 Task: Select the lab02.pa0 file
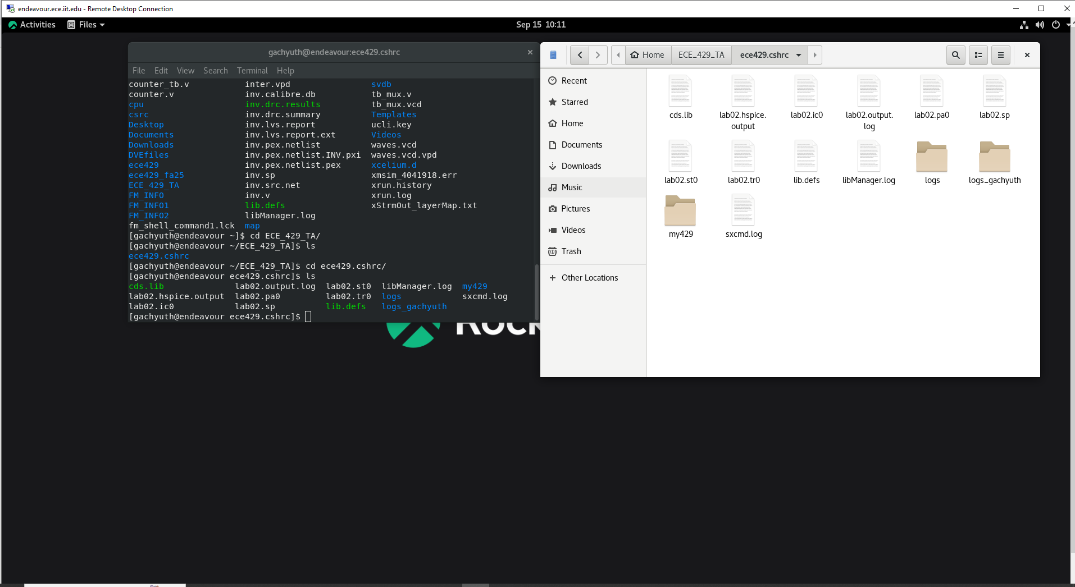coord(932,91)
